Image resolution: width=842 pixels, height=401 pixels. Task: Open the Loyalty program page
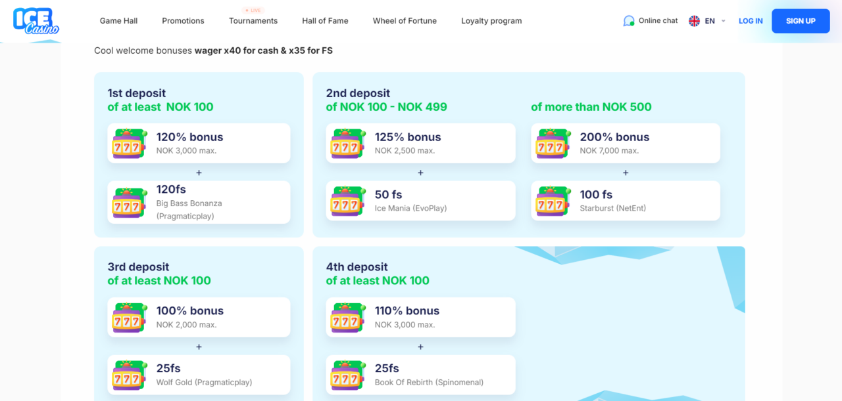tap(491, 21)
